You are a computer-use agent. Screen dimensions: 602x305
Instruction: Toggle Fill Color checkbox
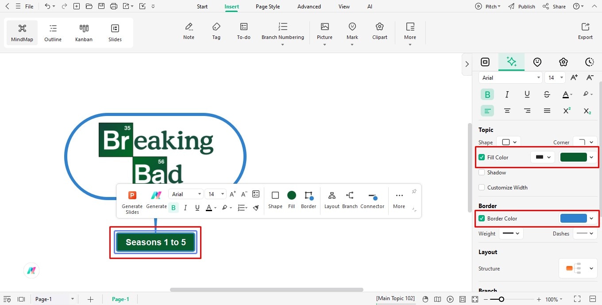click(x=482, y=157)
